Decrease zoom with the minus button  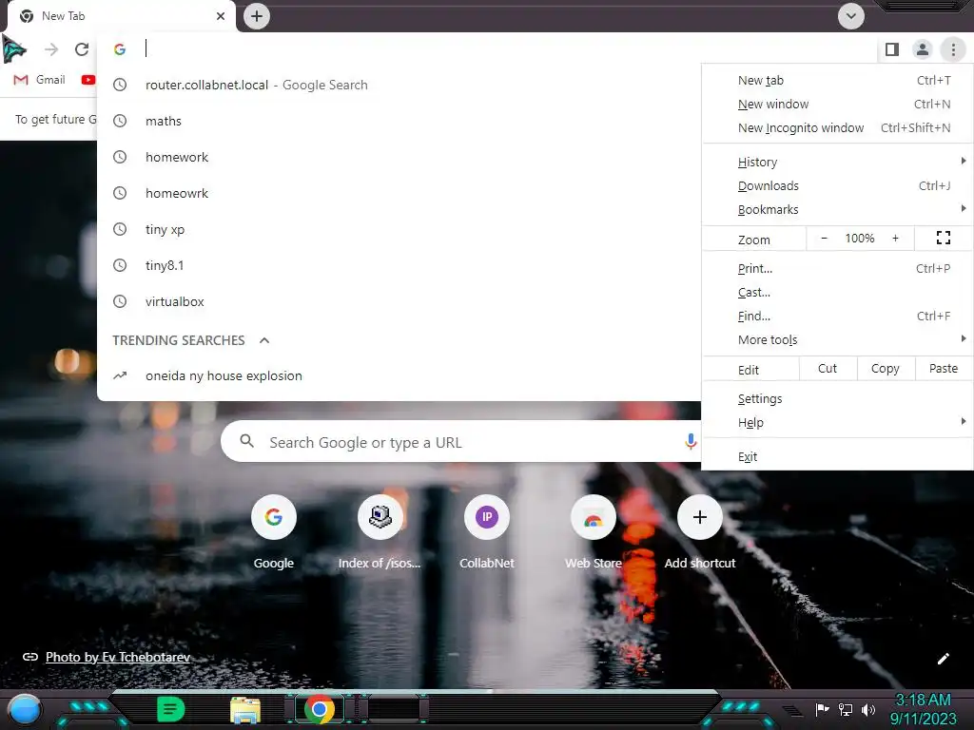pyautogui.click(x=824, y=239)
